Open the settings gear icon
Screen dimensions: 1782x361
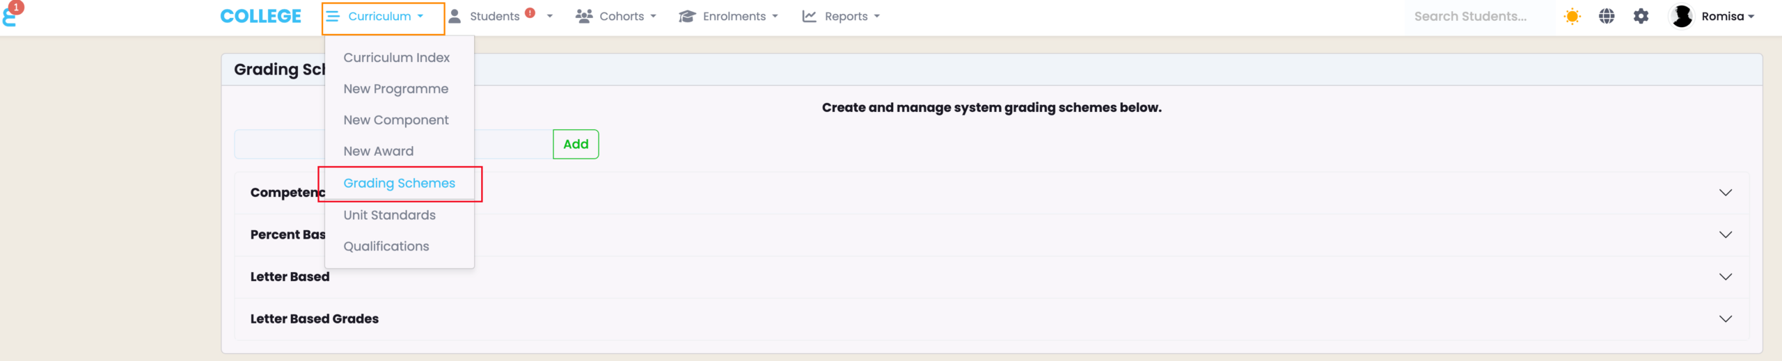(x=1641, y=17)
